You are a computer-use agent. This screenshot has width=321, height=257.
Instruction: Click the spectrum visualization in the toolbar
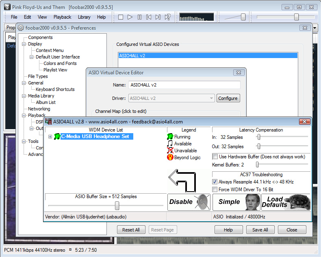[x=196, y=17]
